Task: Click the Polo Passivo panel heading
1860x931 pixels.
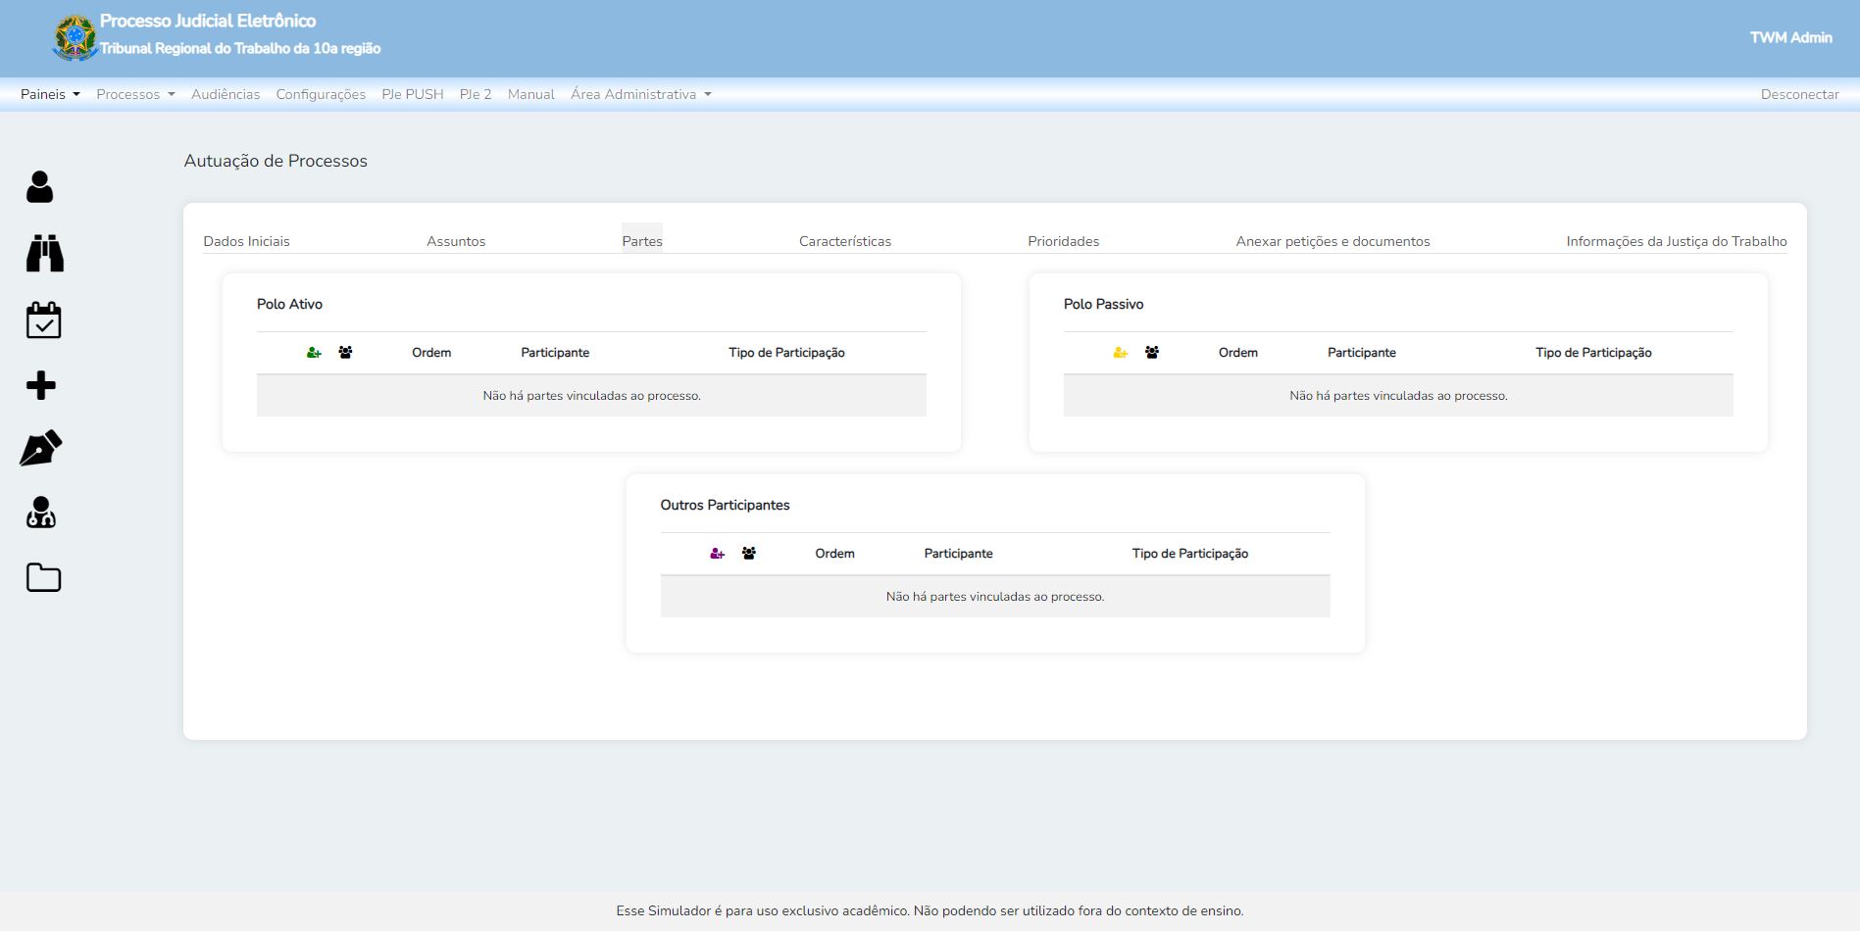Action: point(1104,304)
